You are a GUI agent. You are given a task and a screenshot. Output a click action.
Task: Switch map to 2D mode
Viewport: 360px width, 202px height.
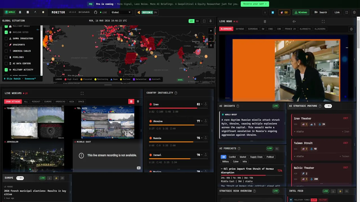pos(191,21)
